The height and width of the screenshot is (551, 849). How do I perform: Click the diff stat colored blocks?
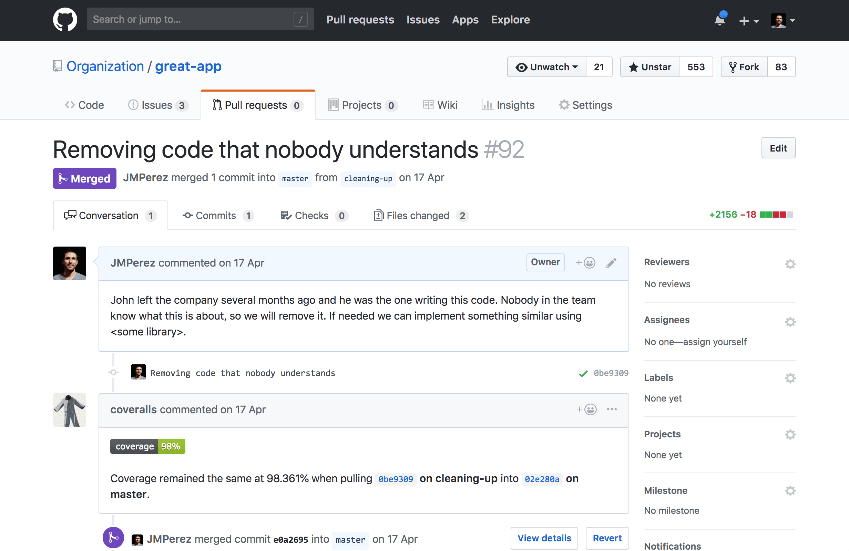(x=777, y=215)
